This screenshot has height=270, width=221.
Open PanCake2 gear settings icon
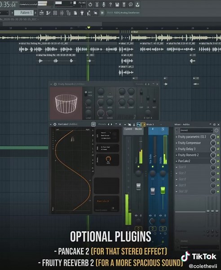pos(55,124)
